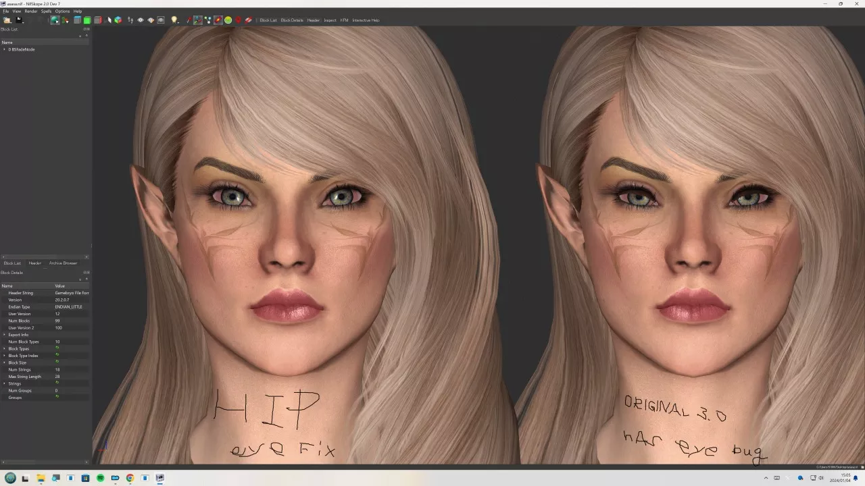Click the green refresh icon beside Groups
Viewport: 865px width, 486px height.
pyautogui.click(x=57, y=397)
